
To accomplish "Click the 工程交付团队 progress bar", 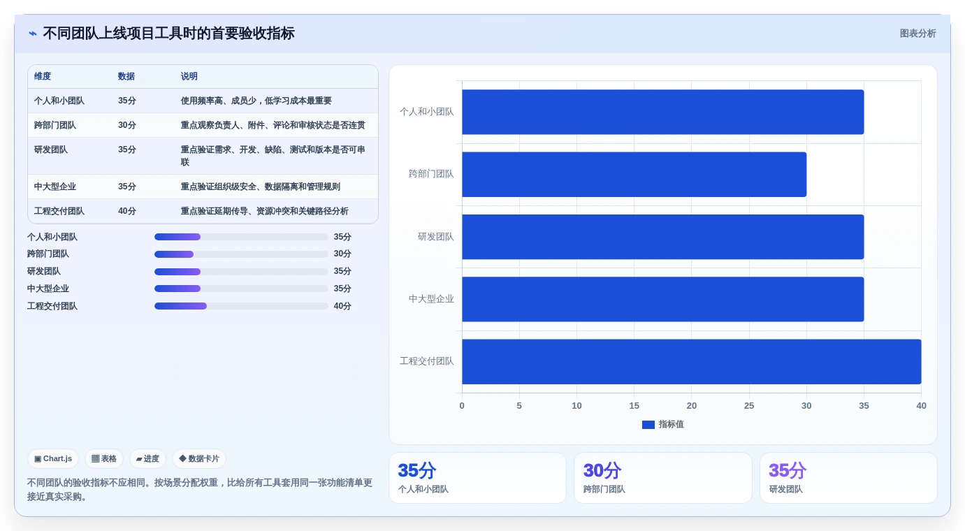I will (x=241, y=306).
